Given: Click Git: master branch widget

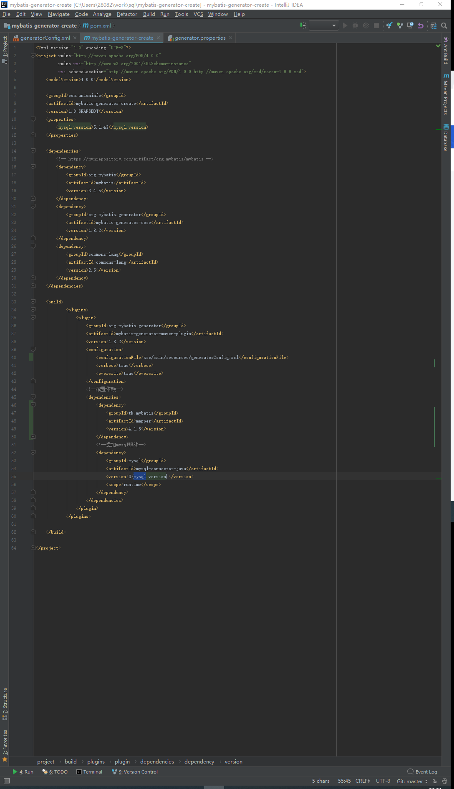Looking at the screenshot, I should pos(412,781).
